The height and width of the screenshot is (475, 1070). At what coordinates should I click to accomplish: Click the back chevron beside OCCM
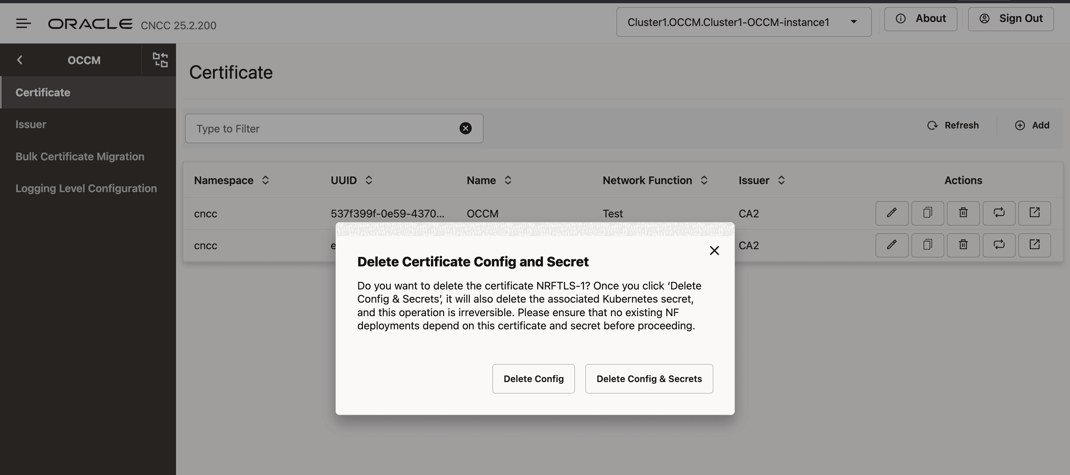coord(20,59)
